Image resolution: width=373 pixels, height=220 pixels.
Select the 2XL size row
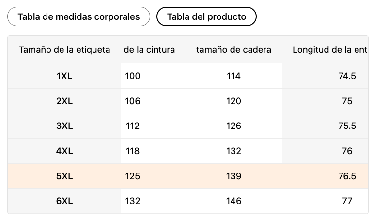[64, 101]
